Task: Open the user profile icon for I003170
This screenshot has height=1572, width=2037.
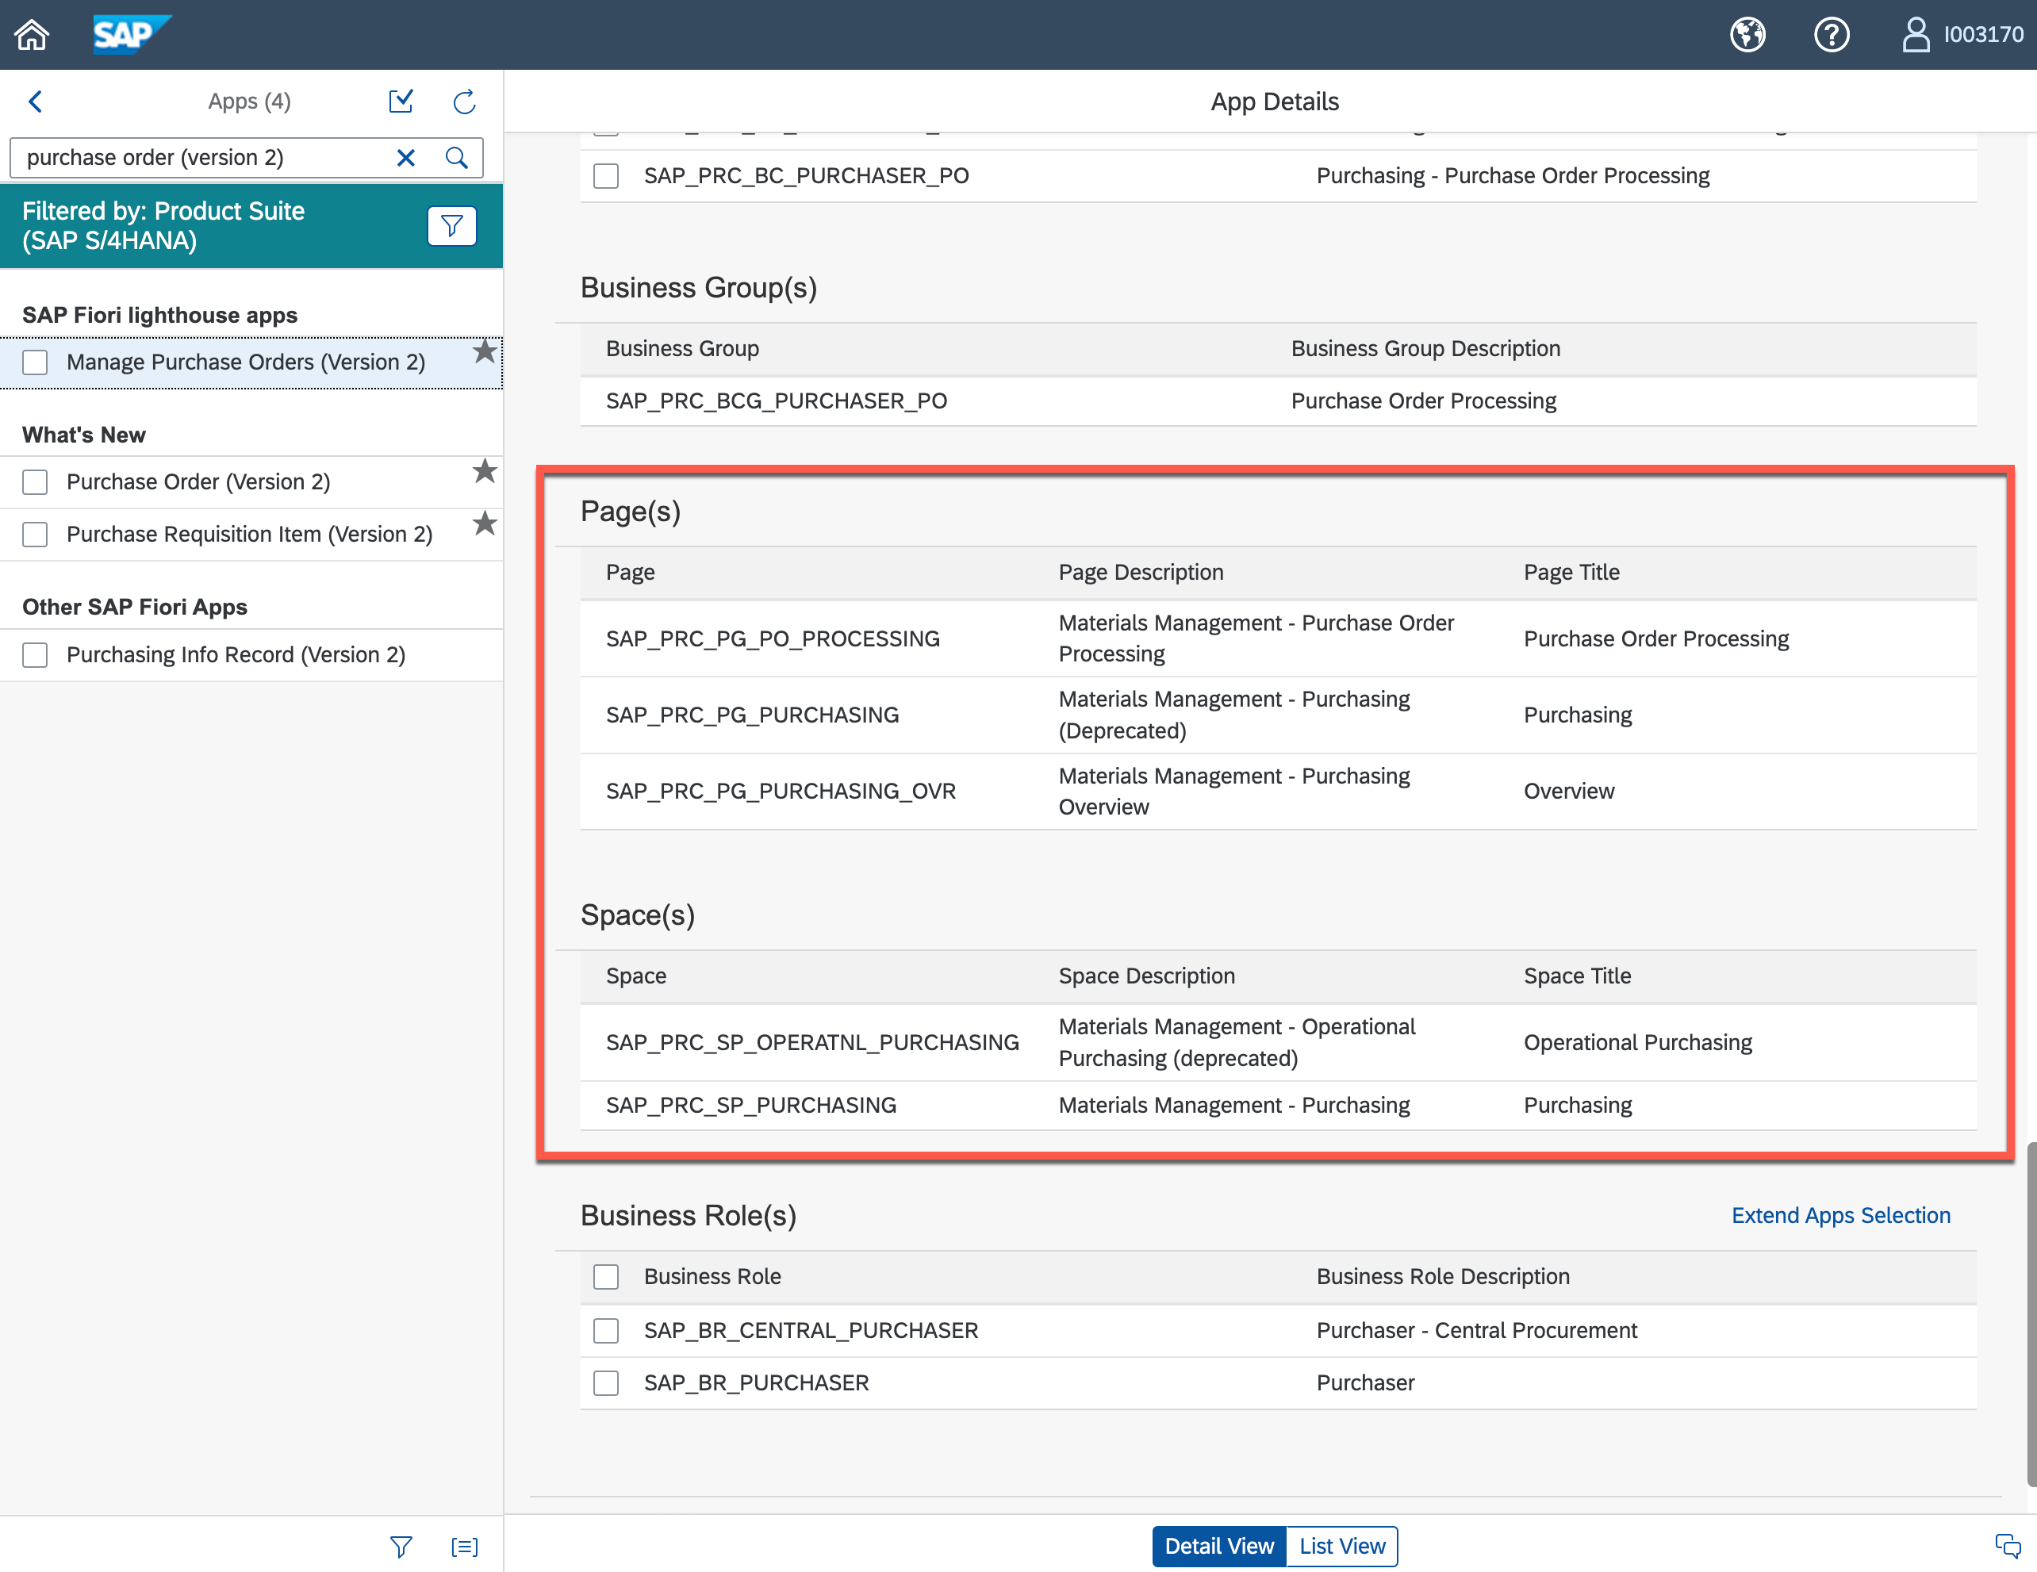Action: [1915, 34]
